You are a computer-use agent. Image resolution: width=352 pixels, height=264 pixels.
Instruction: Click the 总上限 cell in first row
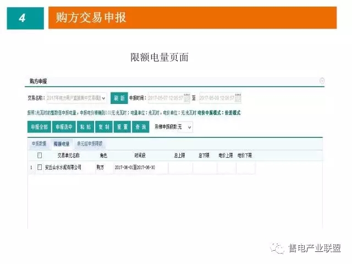(x=180, y=167)
